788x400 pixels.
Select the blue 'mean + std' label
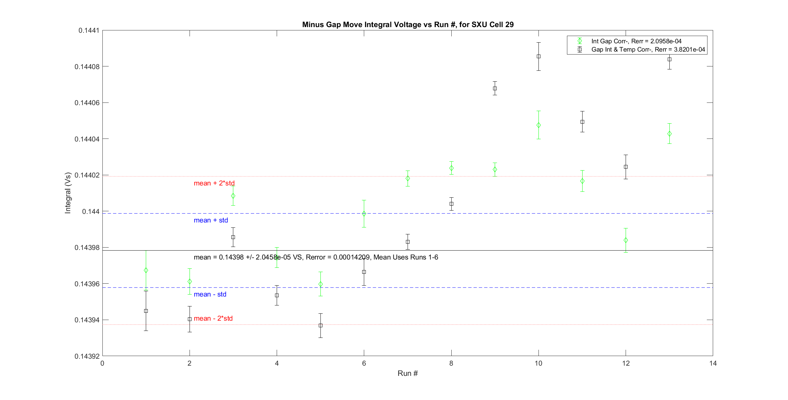(211, 220)
